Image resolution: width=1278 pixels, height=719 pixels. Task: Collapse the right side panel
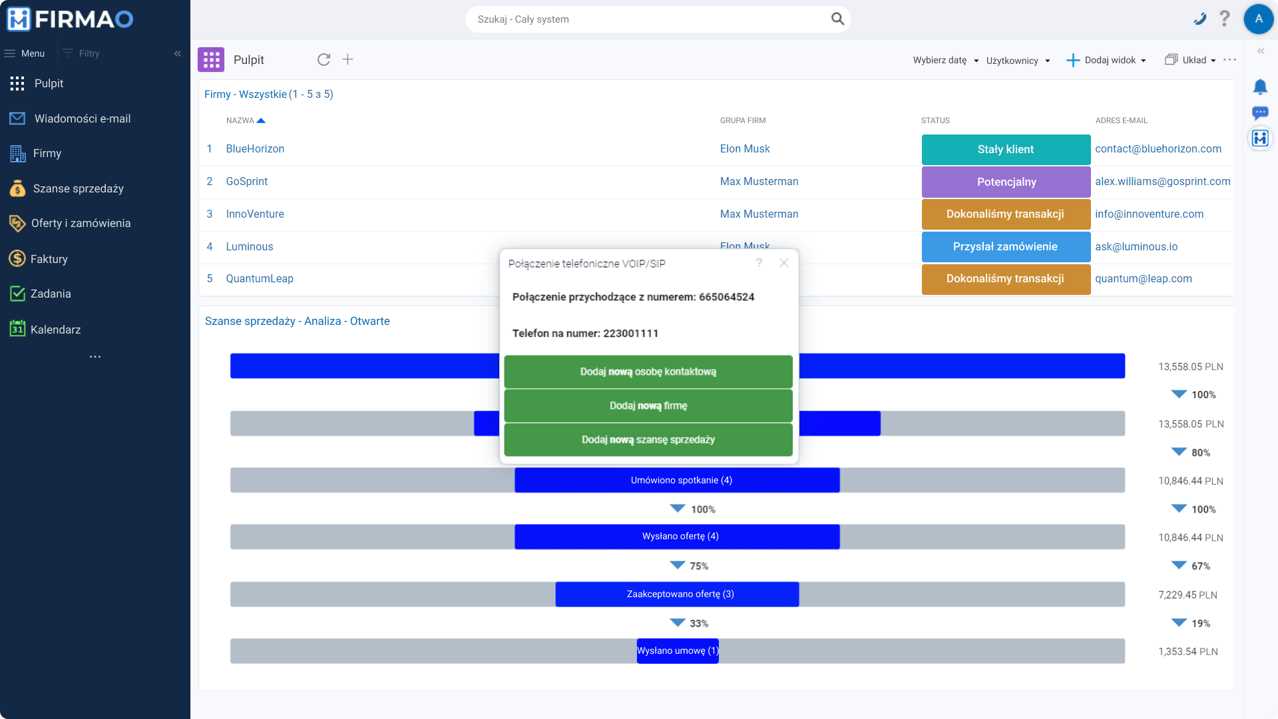(x=1260, y=51)
